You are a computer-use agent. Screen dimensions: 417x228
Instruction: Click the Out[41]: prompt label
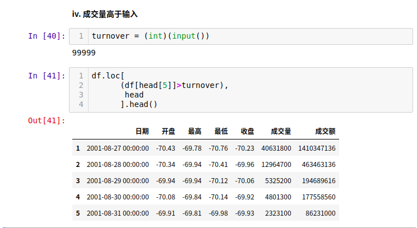click(47, 120)
